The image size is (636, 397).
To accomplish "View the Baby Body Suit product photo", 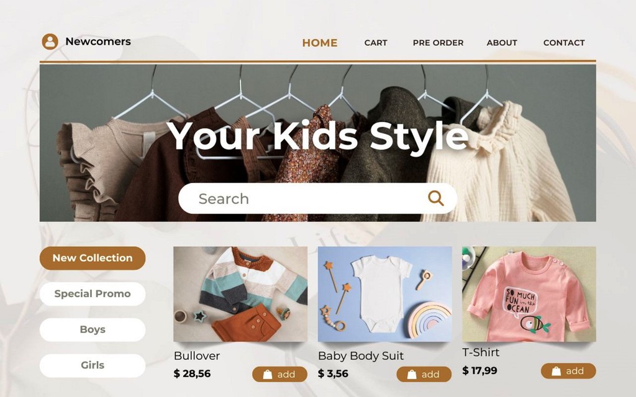I will click(x=384, y=294).
